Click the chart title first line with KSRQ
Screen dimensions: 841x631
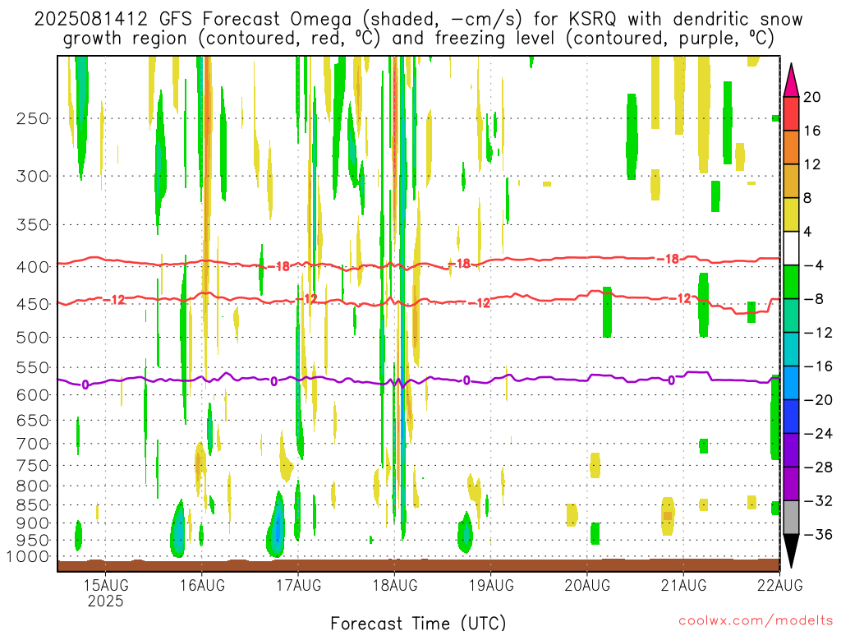418,20
